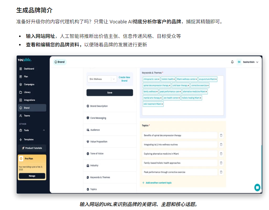Remove the 'reiki treatment Miami' keyword tag
269x210 pixels.
[162, 104]
